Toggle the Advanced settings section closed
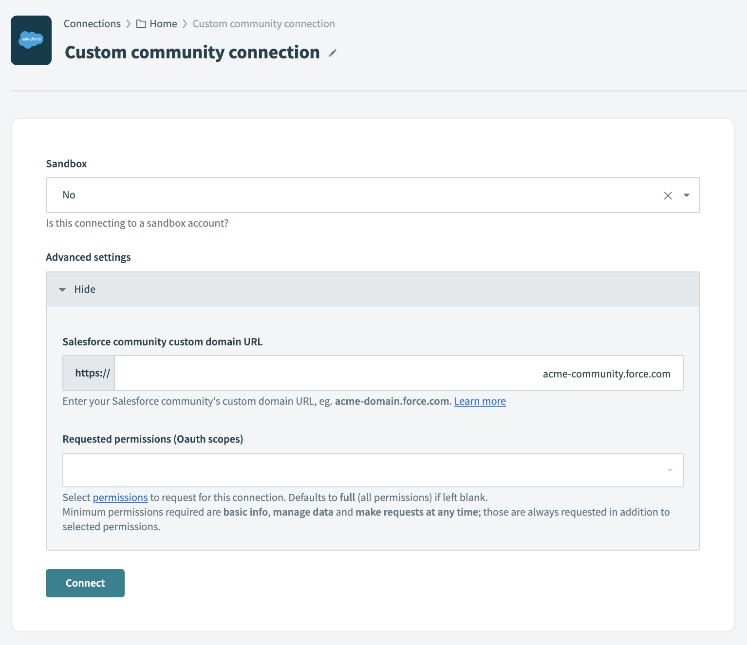The image size is (747, 645). click(85, 289)
